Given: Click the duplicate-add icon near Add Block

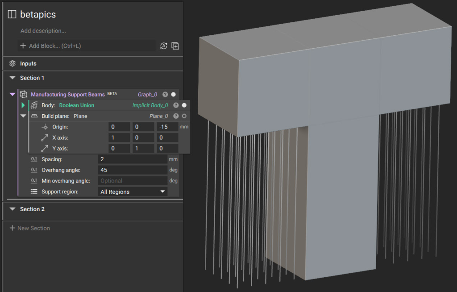Looking at the screenshot, I should coord(175,46).
